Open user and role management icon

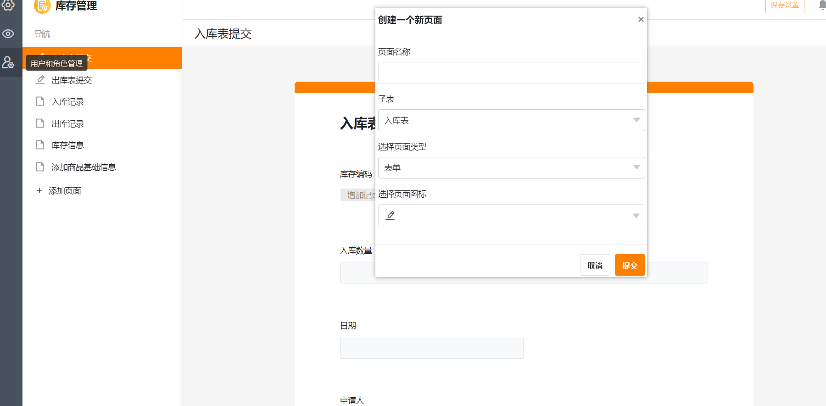[x=8, y=62]
